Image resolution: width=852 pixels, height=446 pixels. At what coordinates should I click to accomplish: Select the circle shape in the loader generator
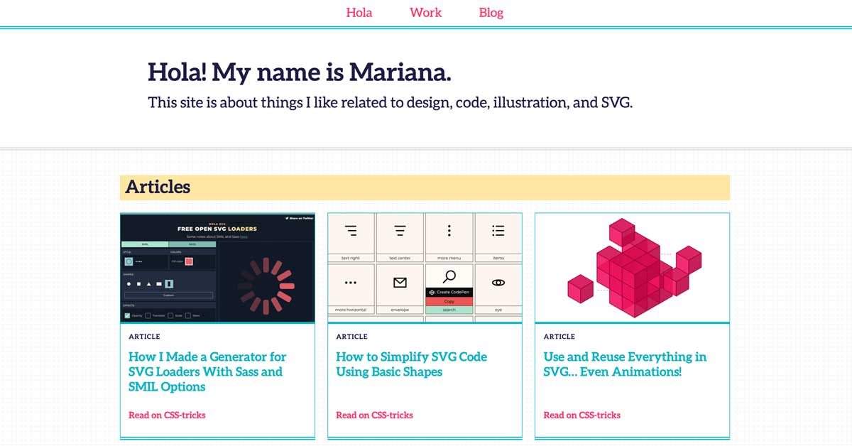click(x=128, y=283)
